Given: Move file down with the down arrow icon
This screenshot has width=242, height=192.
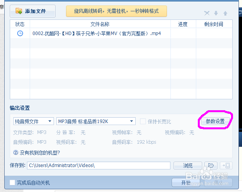Looking at the screenshot, I should [x=216, y=13].
